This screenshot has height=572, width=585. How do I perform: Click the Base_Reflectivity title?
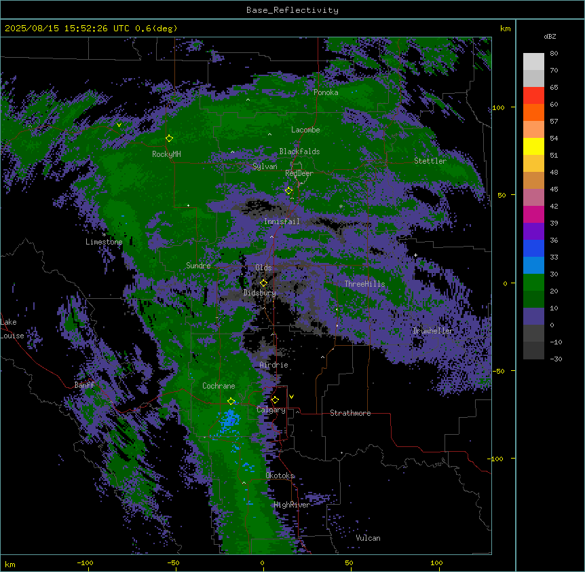(x=292, y=10)
